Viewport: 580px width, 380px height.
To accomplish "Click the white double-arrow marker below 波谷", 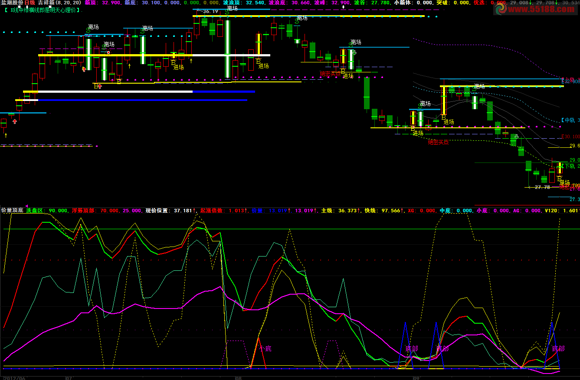I will coord(344,7).
